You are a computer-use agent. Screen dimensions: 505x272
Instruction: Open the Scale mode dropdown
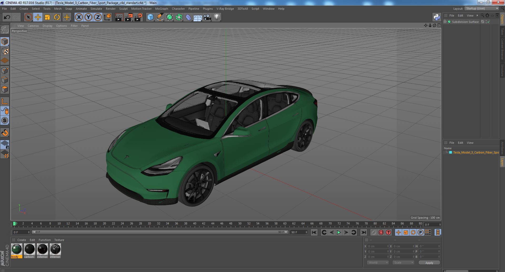tap(403, 263)
